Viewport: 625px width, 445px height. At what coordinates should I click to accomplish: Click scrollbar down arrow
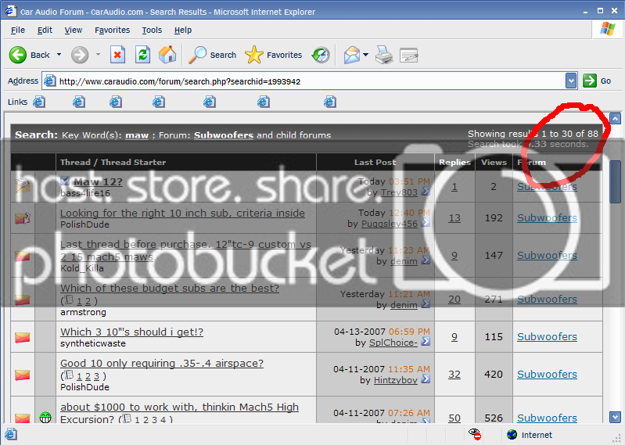tap(616, 417)
